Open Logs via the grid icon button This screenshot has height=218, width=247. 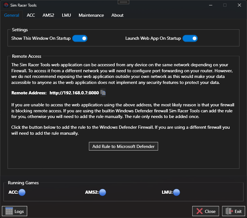click(x=15, y=211)
